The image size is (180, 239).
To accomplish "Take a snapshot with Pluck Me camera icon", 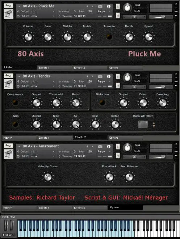I will [100, 6].
